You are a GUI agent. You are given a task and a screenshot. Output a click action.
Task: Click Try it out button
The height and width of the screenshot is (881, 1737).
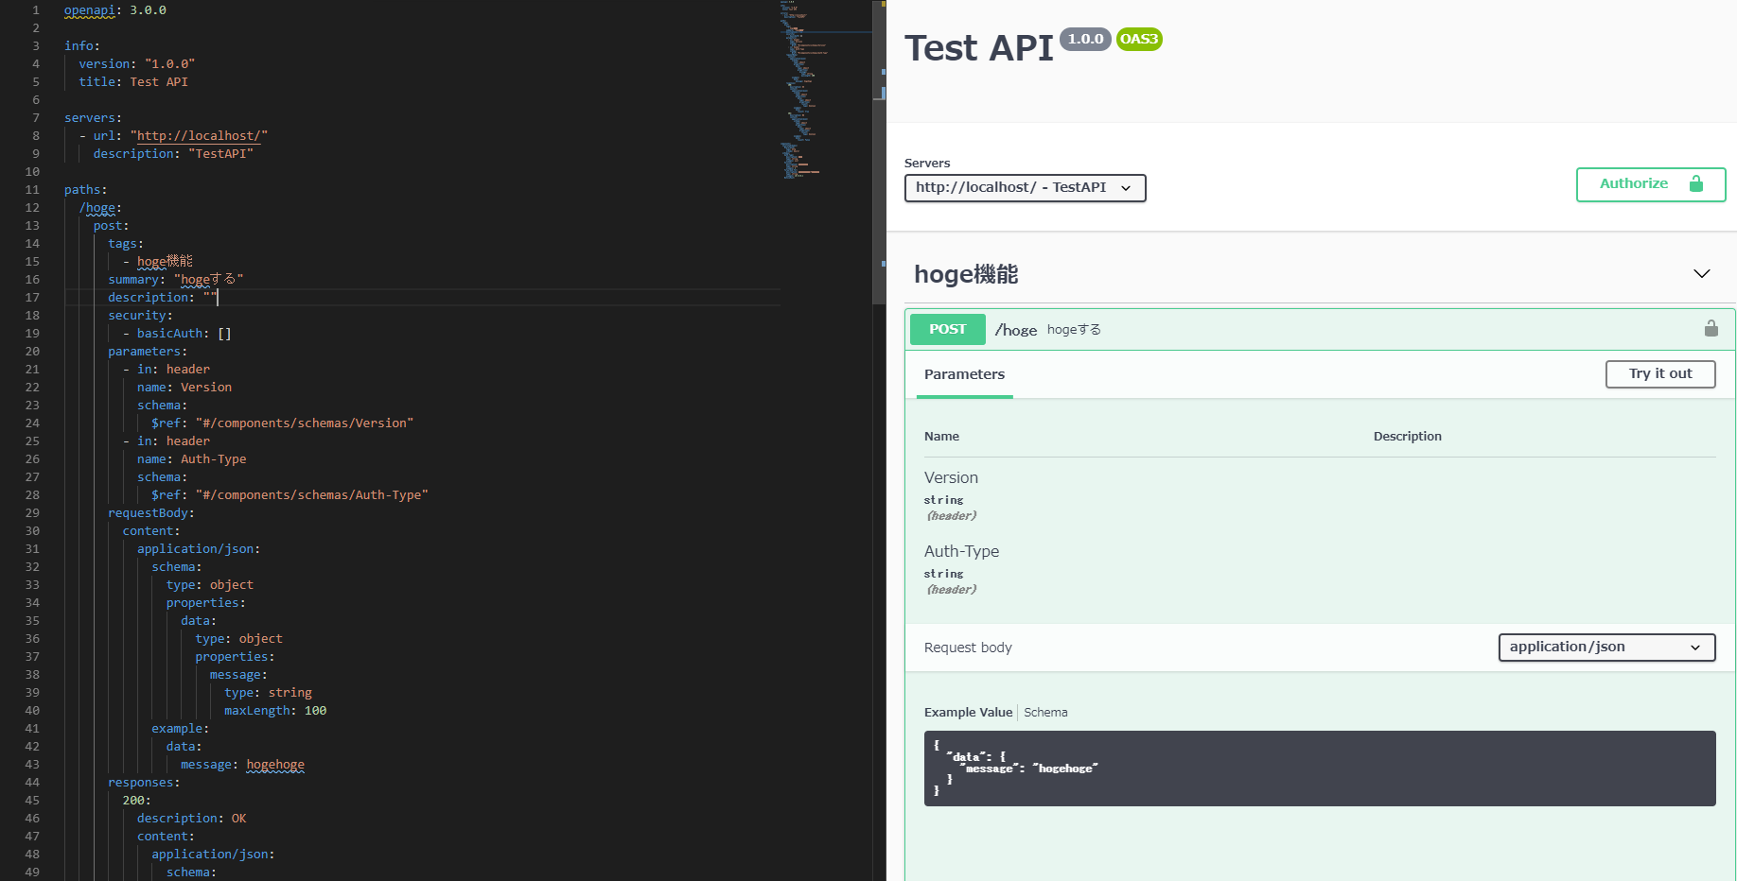(x=1659, y=374)
